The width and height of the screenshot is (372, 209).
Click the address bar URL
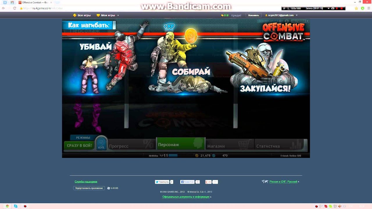[43, 8]
